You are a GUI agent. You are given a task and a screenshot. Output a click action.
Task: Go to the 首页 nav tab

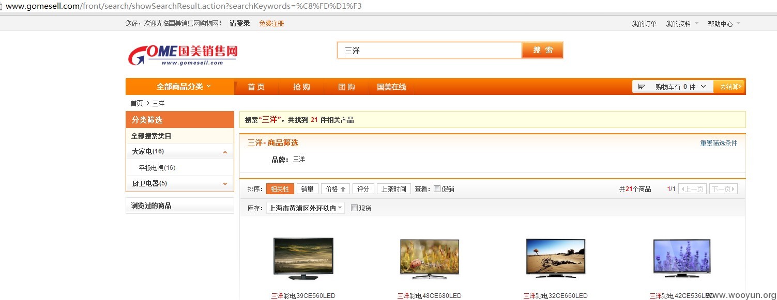click(256, 87)
